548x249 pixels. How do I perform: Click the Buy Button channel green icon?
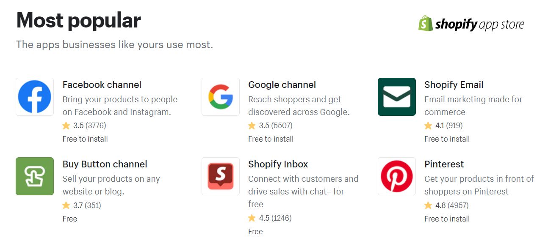point(34,176)
